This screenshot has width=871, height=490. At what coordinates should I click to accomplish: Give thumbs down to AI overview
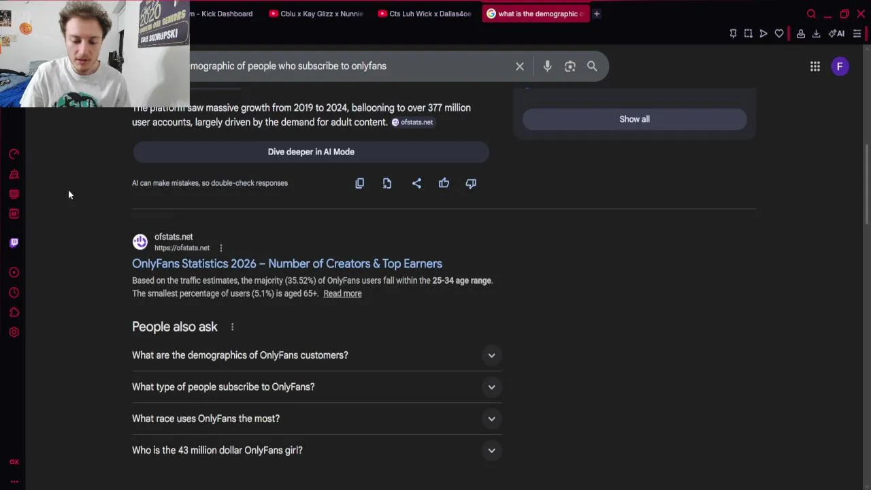(471, 183)
